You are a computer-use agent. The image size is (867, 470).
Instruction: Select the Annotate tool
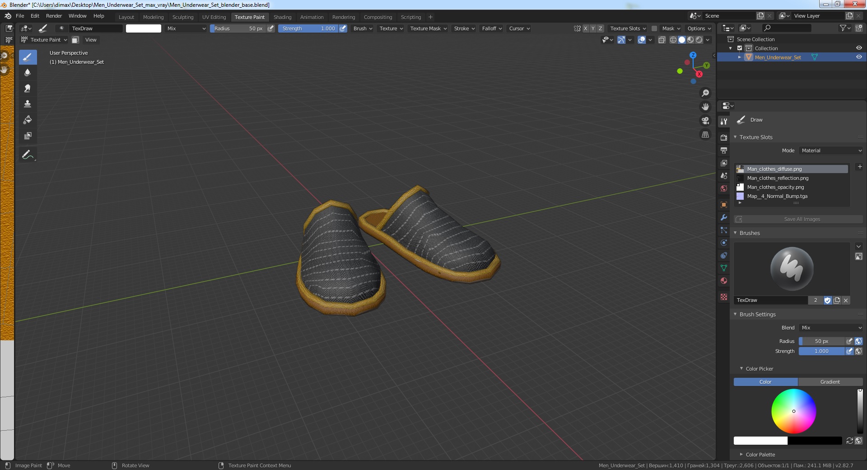click(x=28, y=155)
